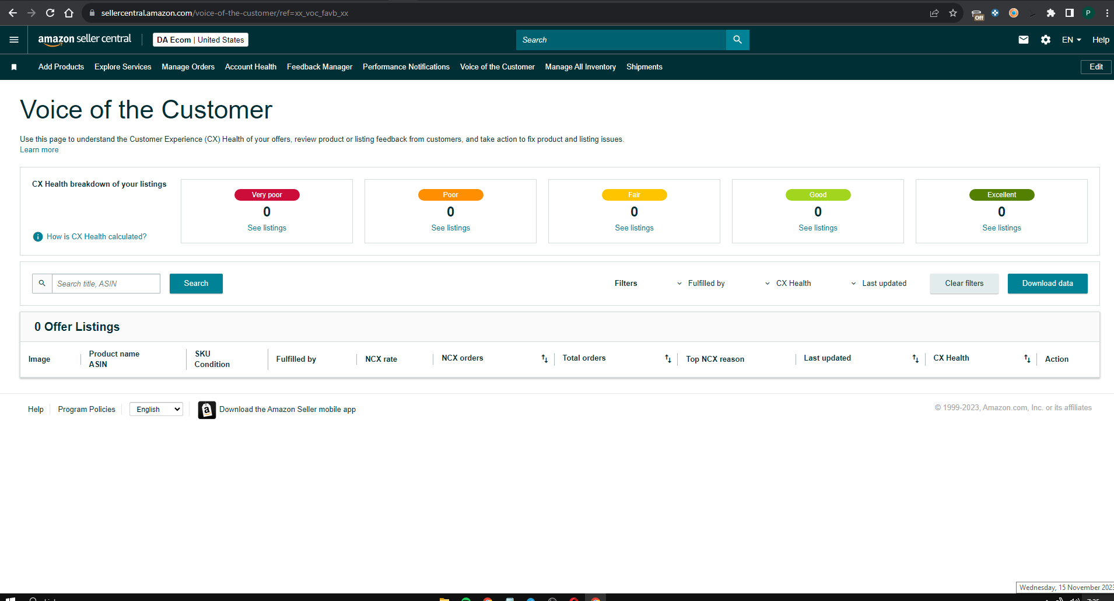Bookmark this page with the star icon

[x=953, y=13]
